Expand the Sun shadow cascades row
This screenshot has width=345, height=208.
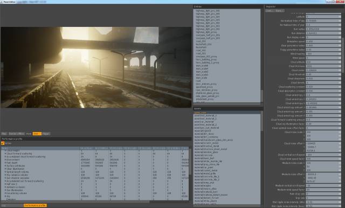5,178
